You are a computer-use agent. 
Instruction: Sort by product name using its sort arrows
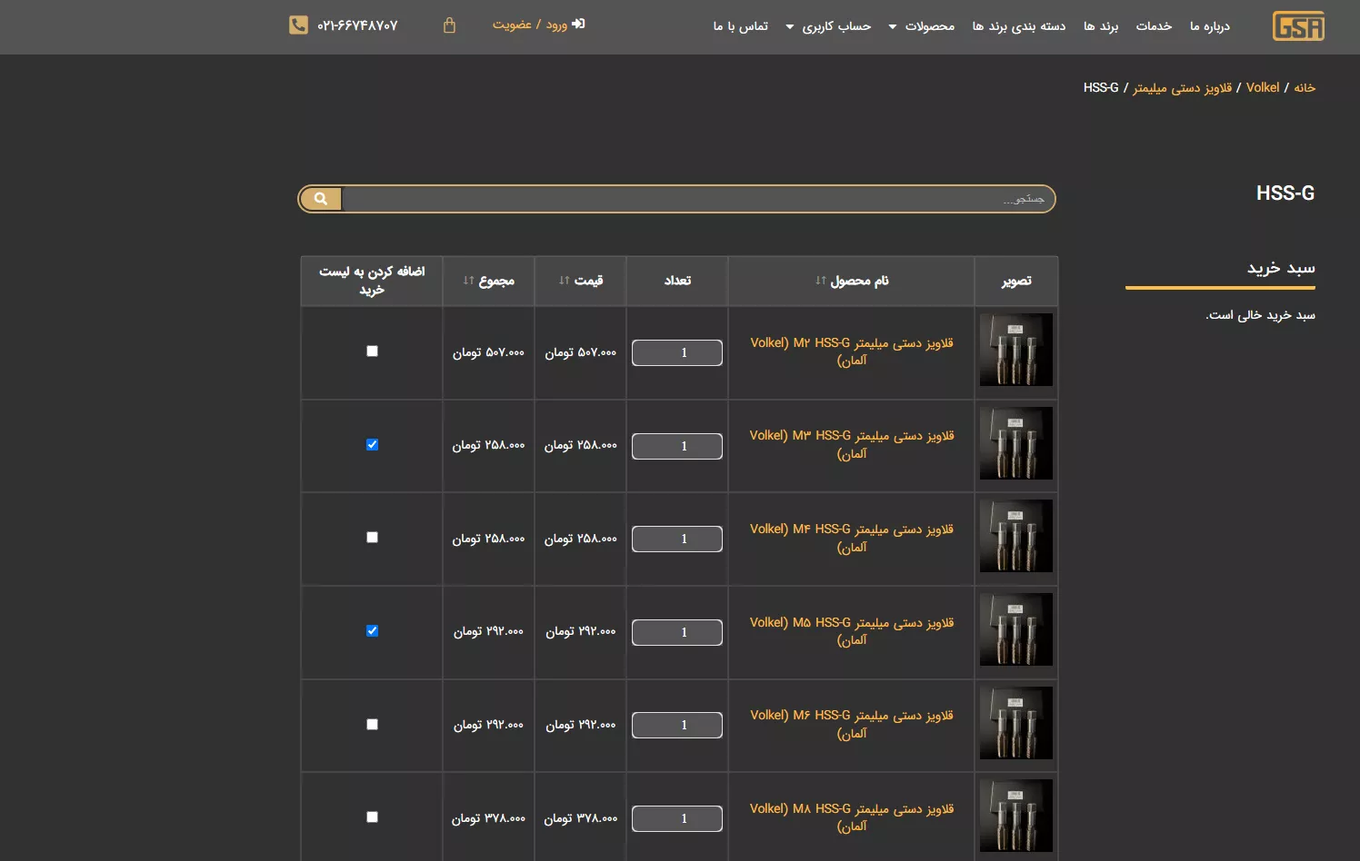[821, 281]
